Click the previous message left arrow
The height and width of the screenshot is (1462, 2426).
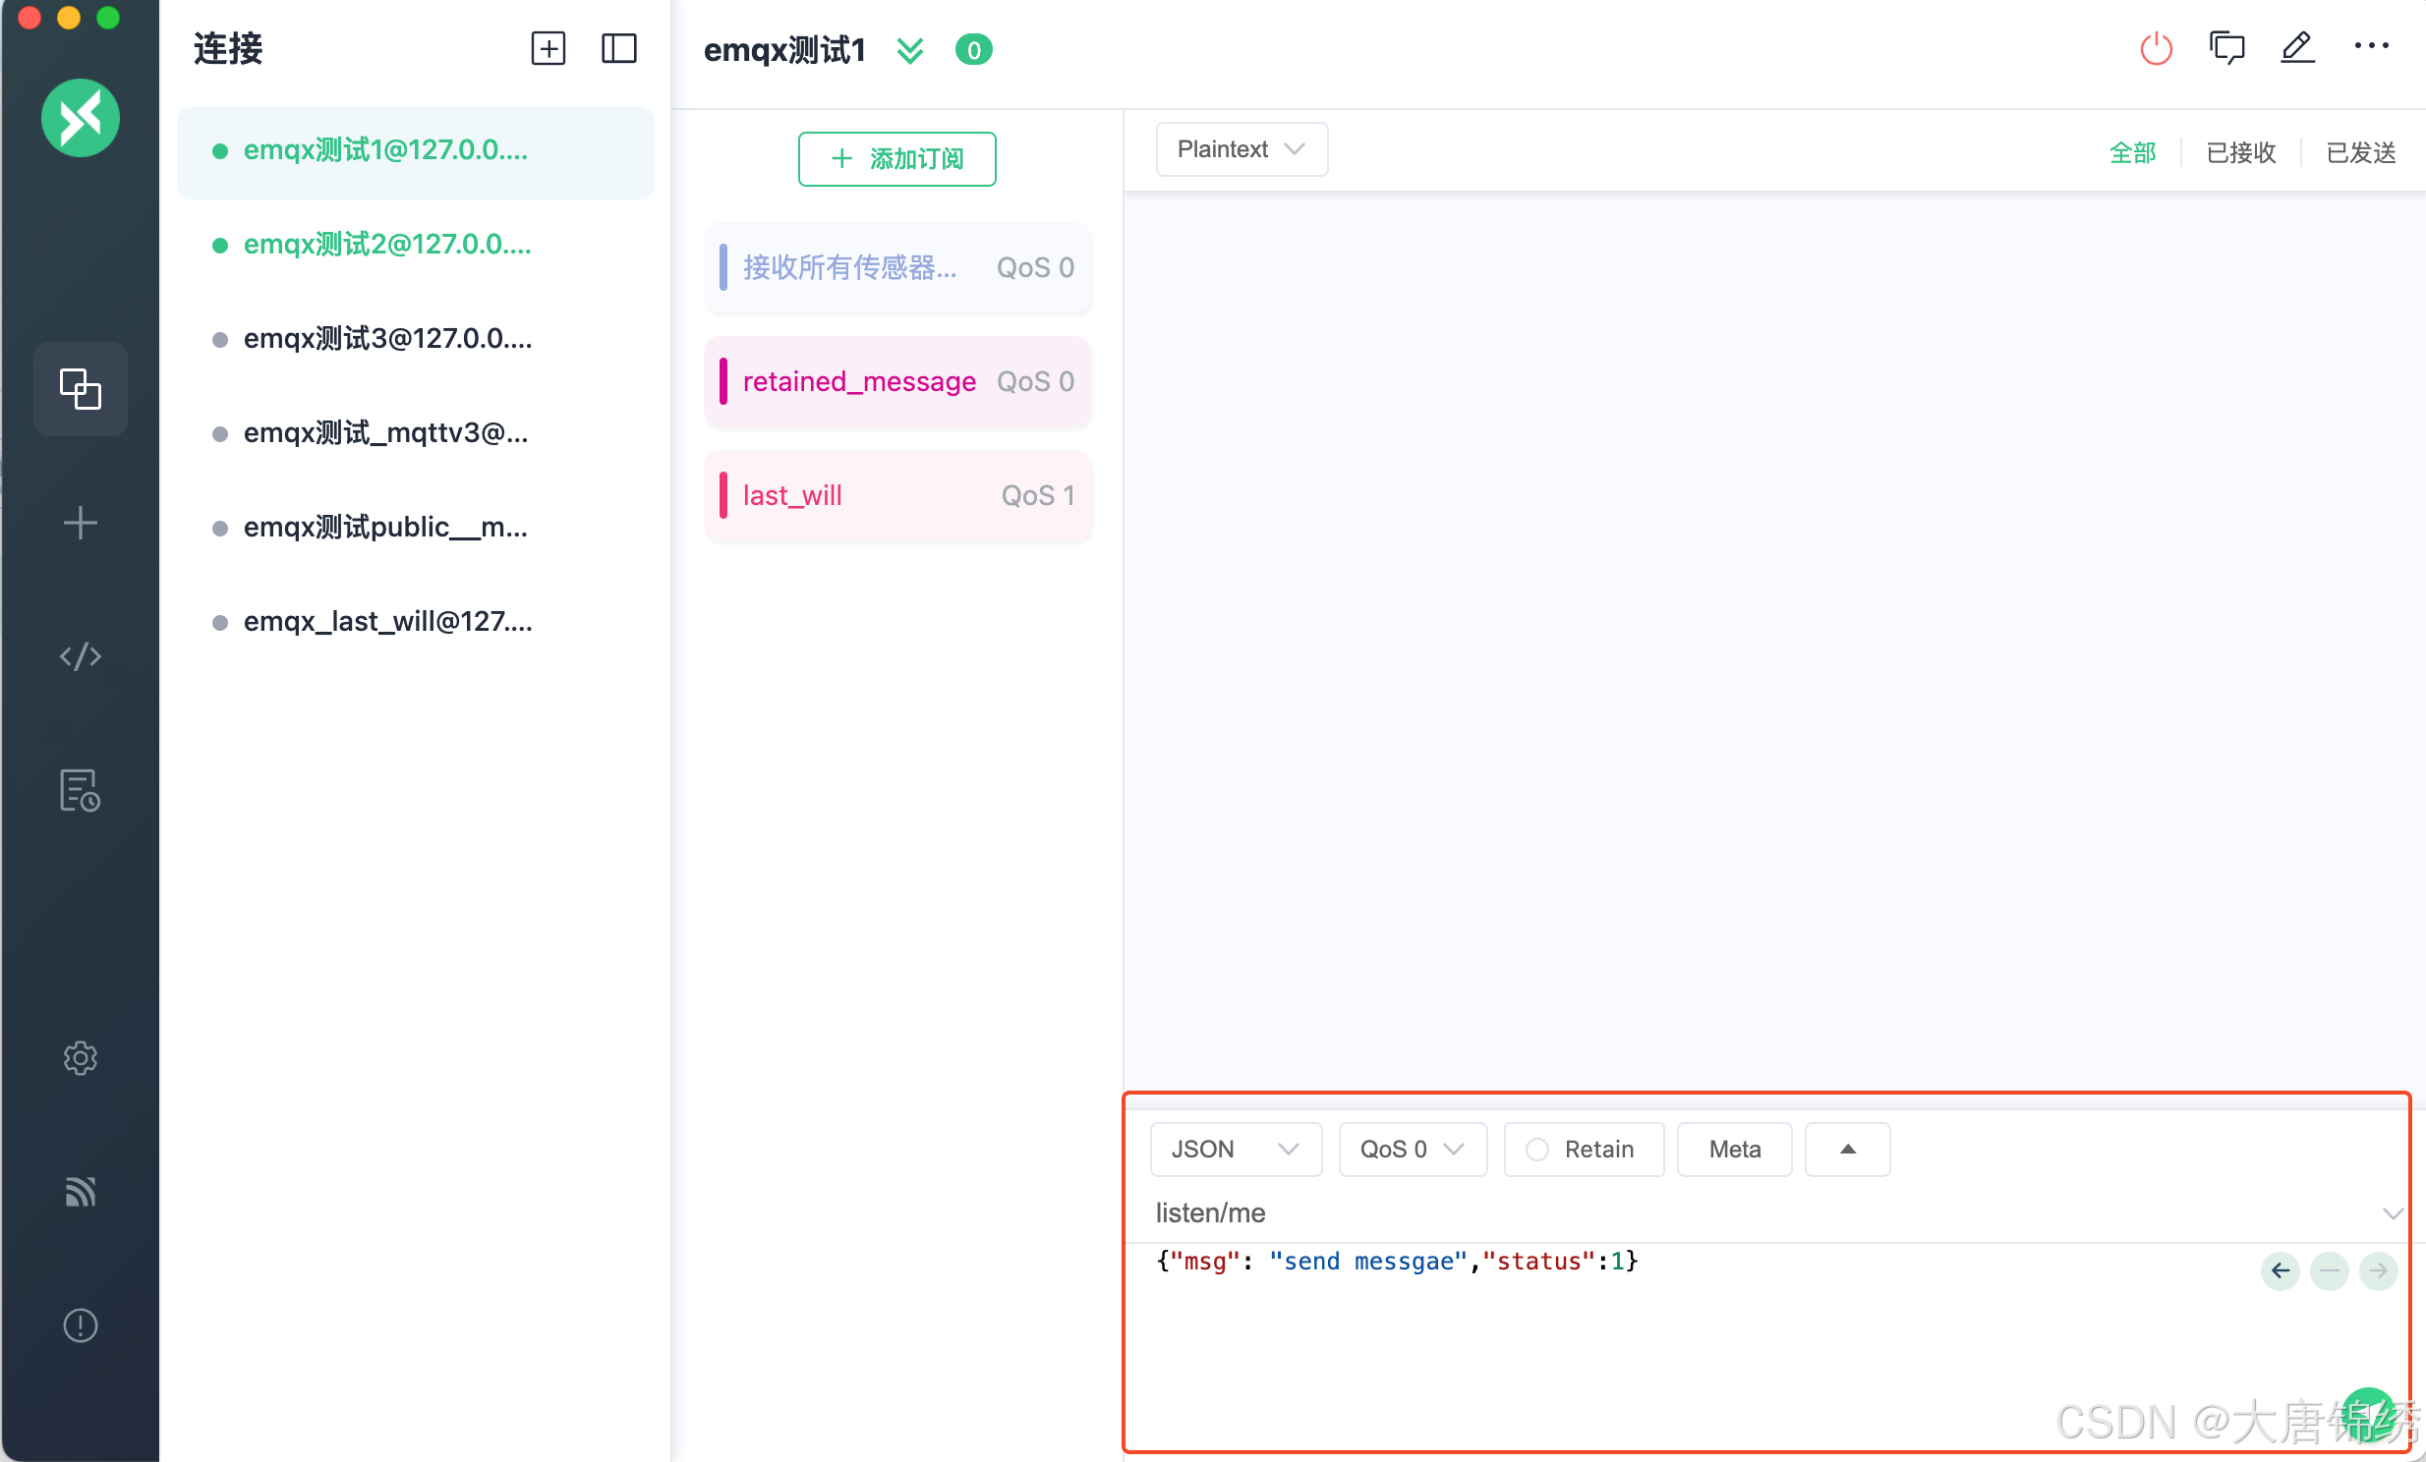tap(2281, 1271)
